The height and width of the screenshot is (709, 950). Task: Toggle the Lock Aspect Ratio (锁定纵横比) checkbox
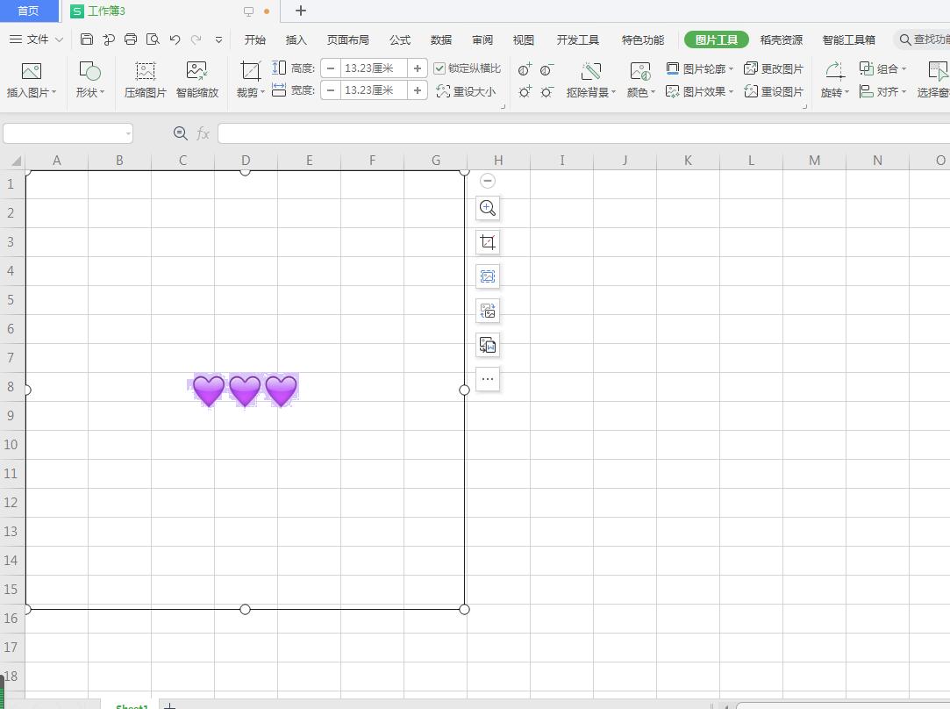440,68
